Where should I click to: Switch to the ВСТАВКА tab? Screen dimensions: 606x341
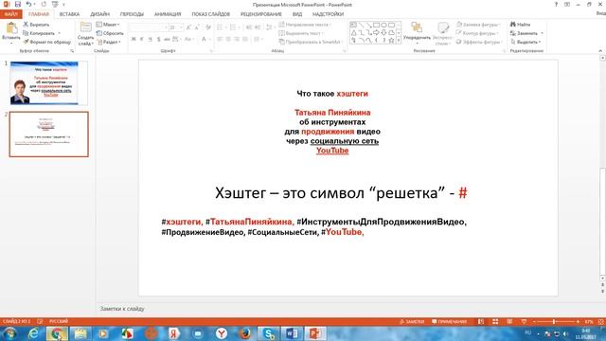[69, 14]
